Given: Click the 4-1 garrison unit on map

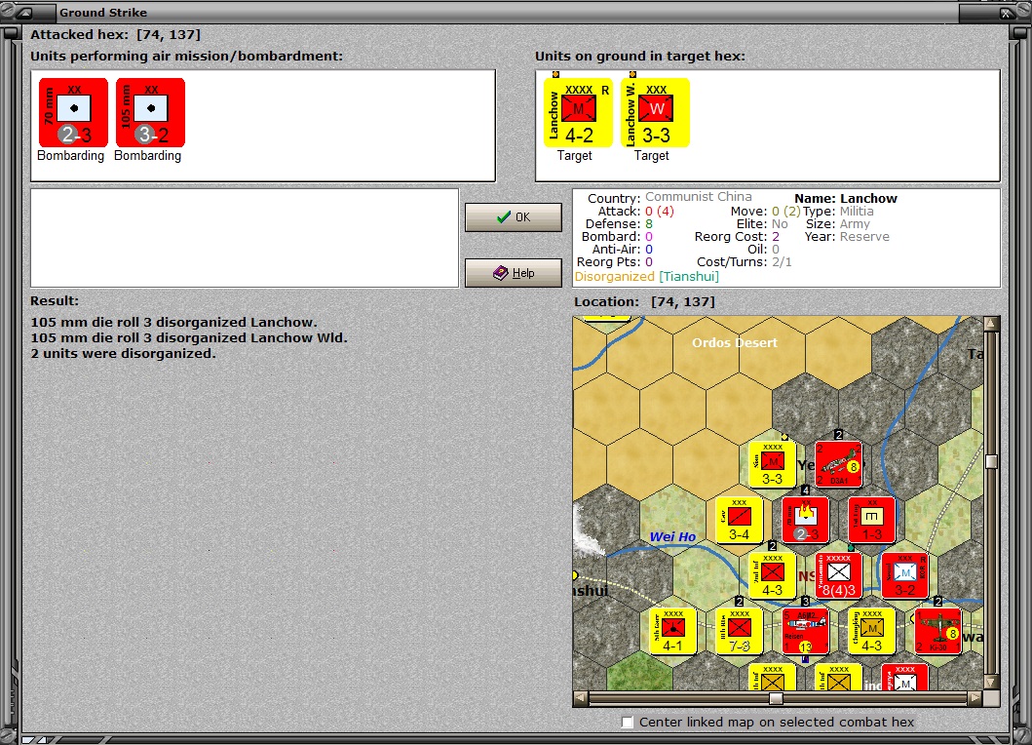Looking at the screenshot, I should (x=672, y=632).
